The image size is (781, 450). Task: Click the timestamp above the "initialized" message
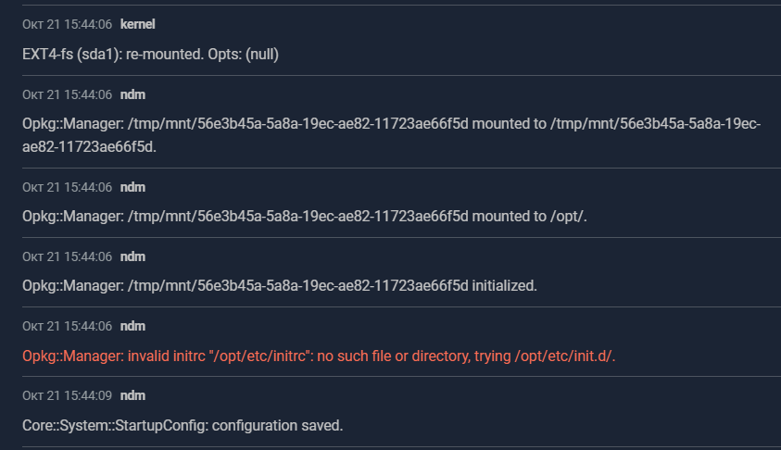point(67,256)
